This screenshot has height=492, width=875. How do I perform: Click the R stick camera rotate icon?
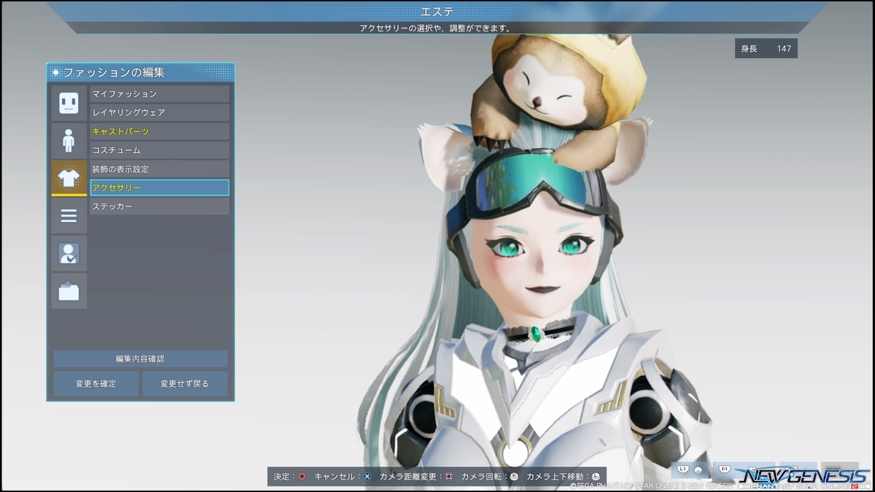pos(514,477)
